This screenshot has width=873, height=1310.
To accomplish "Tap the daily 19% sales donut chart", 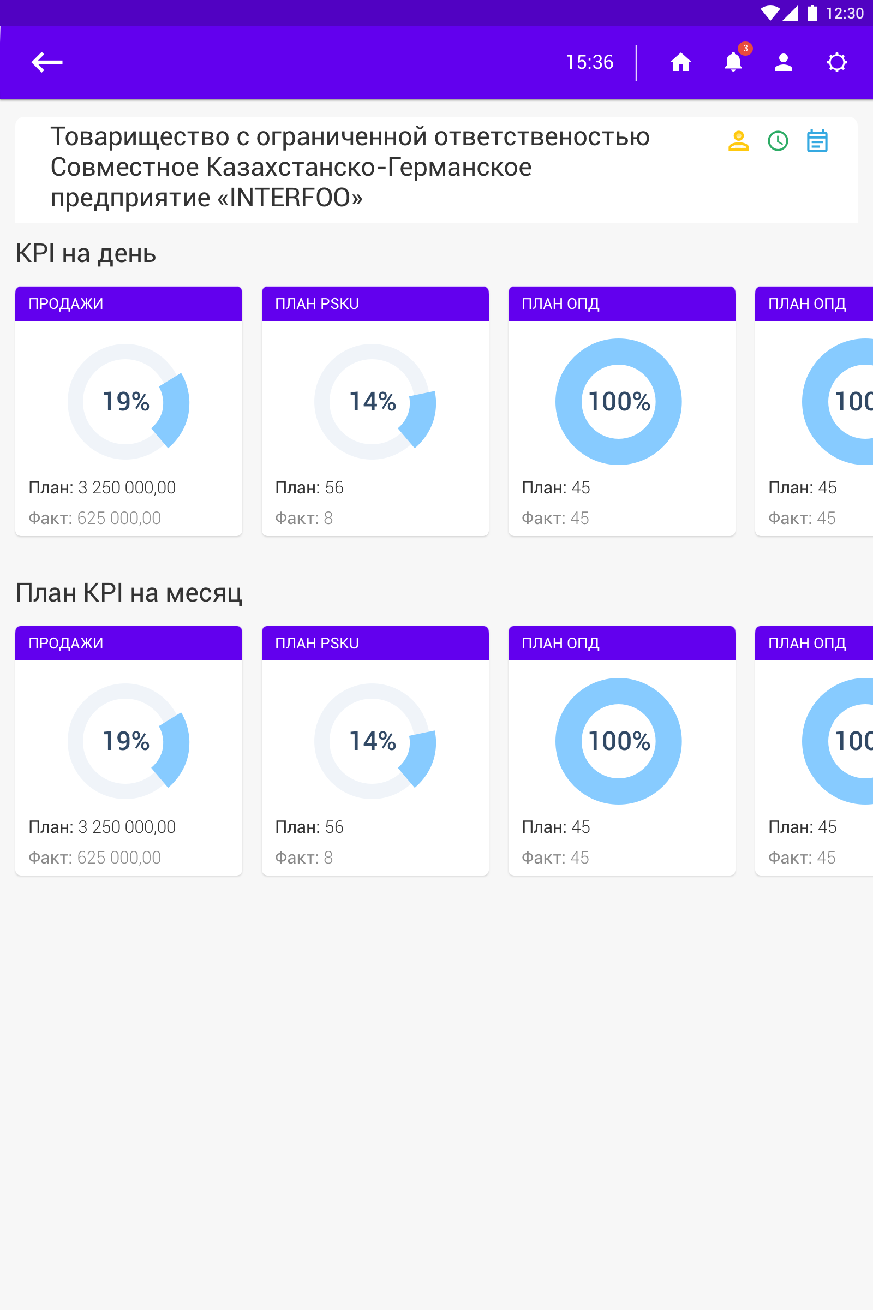I will [x=128, y=402].
